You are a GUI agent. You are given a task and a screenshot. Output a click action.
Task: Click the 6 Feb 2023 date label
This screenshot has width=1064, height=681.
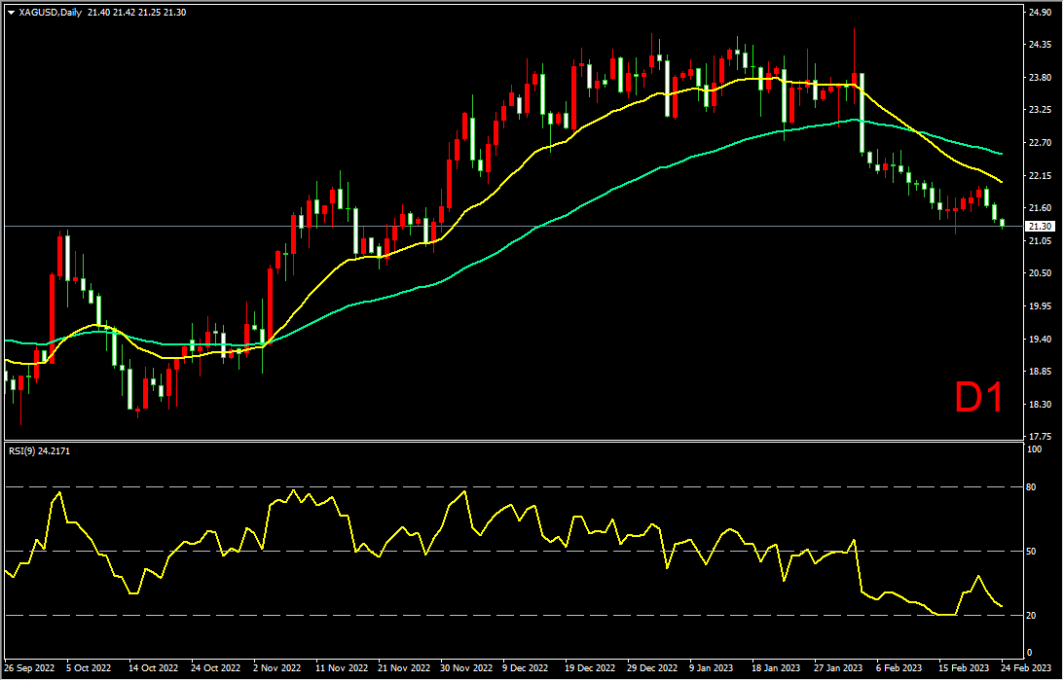coord(899,668)
